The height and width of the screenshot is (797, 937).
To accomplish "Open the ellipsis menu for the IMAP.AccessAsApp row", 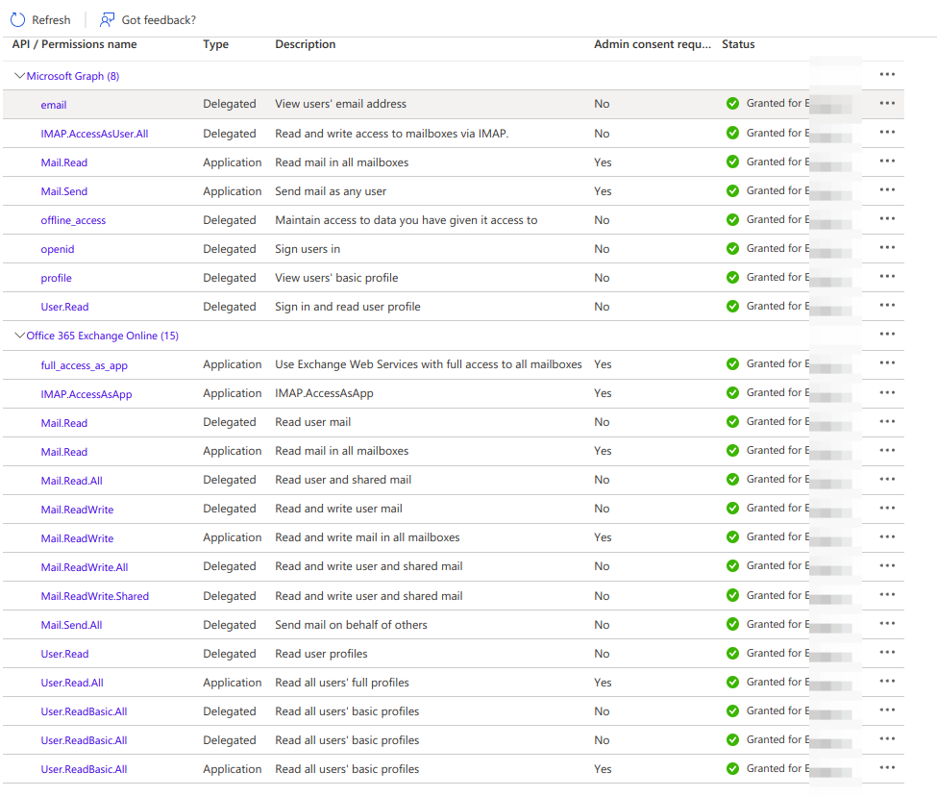I will click(887, 392).
